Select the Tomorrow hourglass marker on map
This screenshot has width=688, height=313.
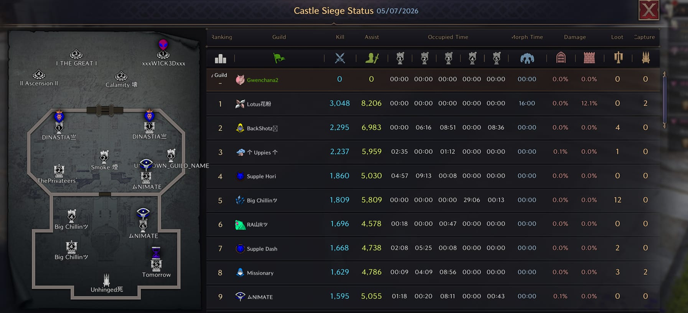[x=156, y=259]
